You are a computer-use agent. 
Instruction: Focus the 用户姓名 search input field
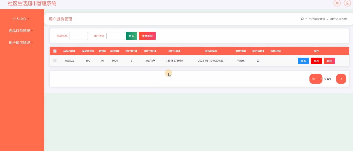[116, 36]
